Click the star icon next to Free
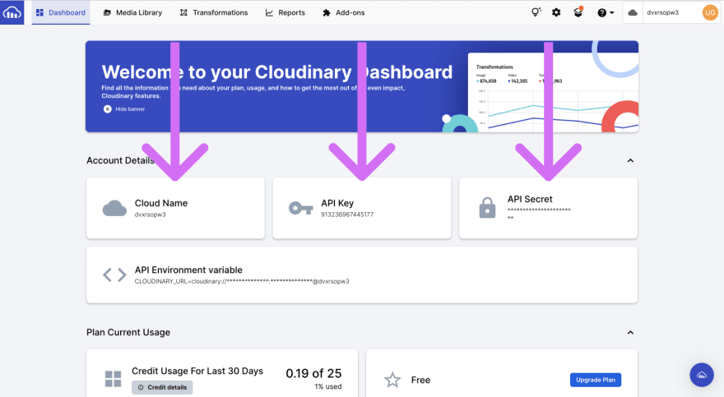724x397 pixels. coord(392,380)
